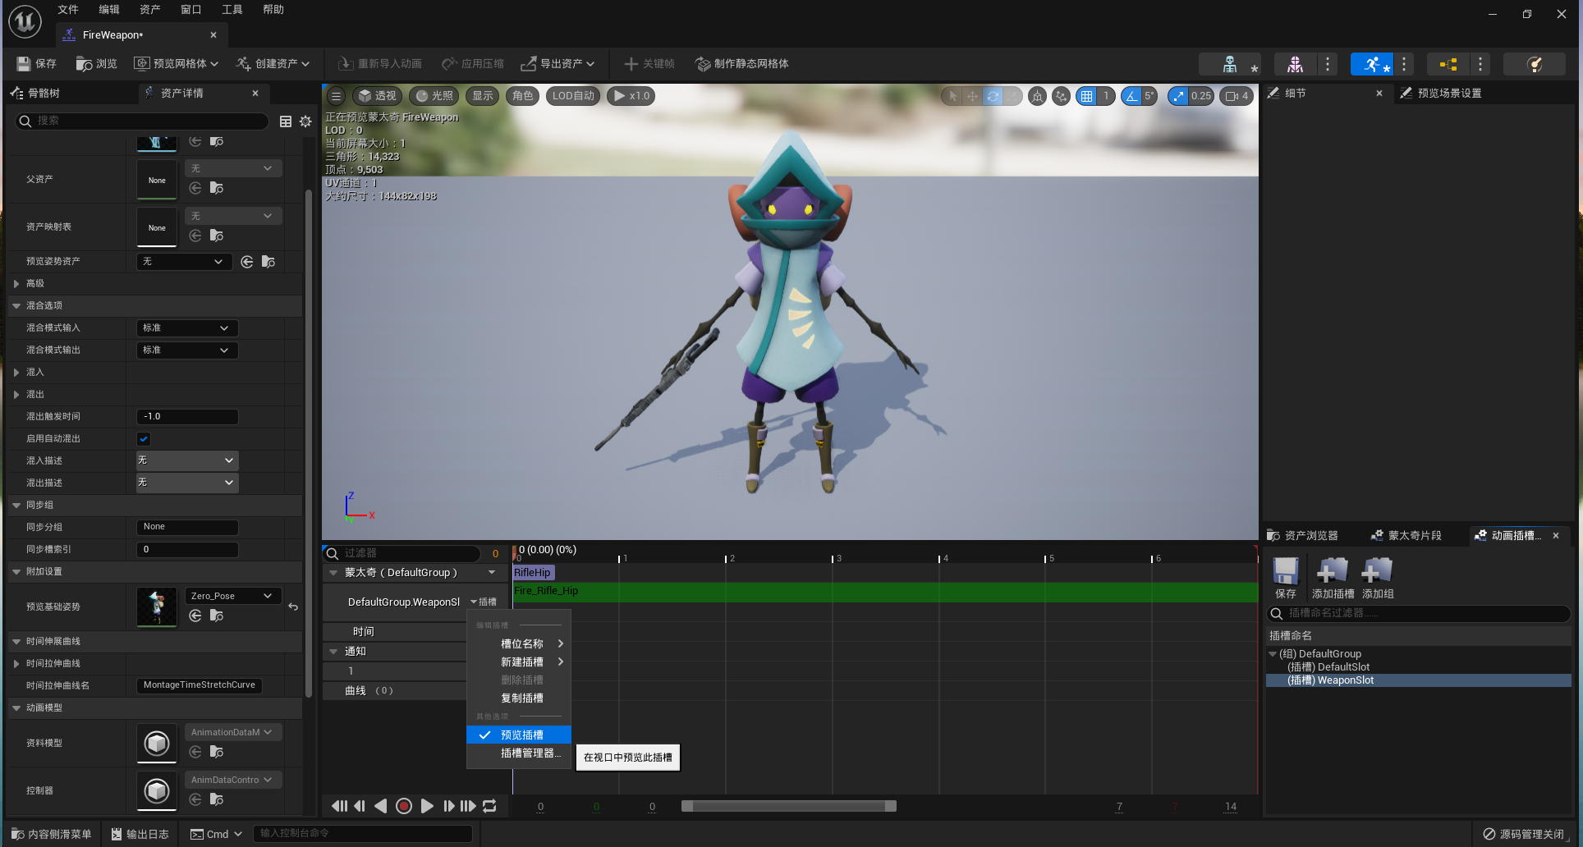Toggle the 启用自动混出 checkbox
Screen dimensions: 1583x847
click(144, 439)
